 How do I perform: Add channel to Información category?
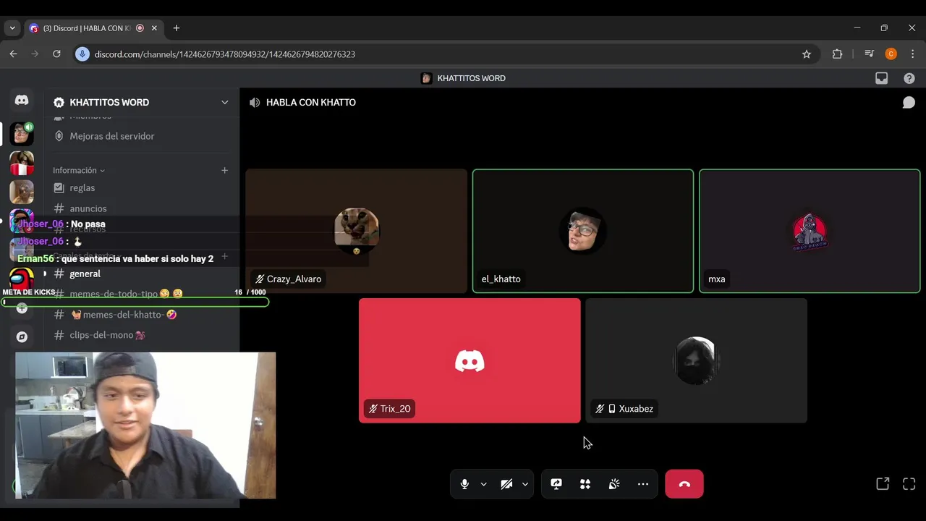(x=224, y=170)
